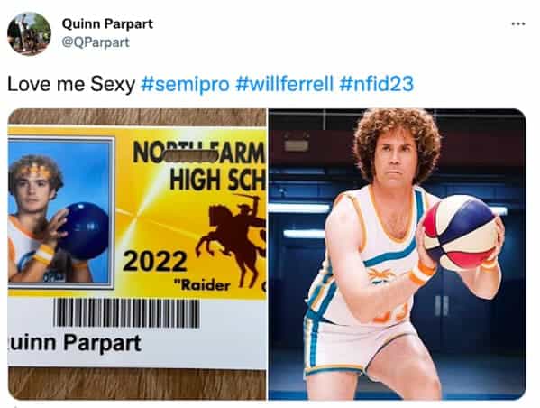The height and width of the screenshot is (408, 540).
Task: Click the @QParpart handle
Action: click(x=96, y=42)
